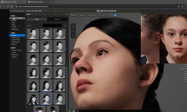Stop the animation preview
This screenshot has width=187, height=112.
tap(74, 111)
